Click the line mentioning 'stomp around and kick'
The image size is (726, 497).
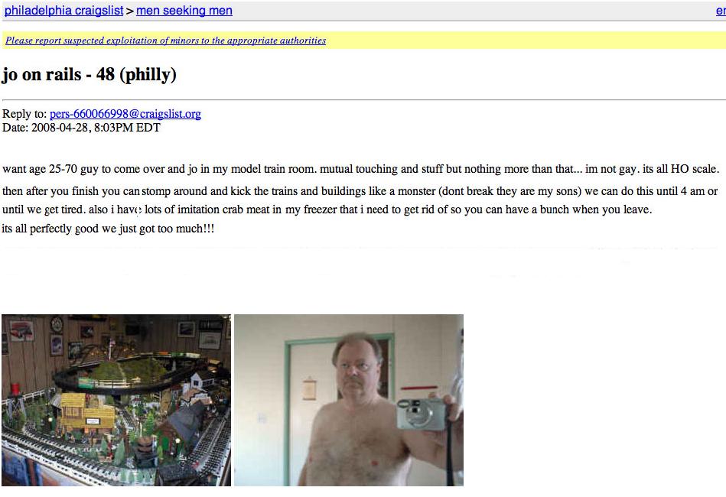click(360, 191)
